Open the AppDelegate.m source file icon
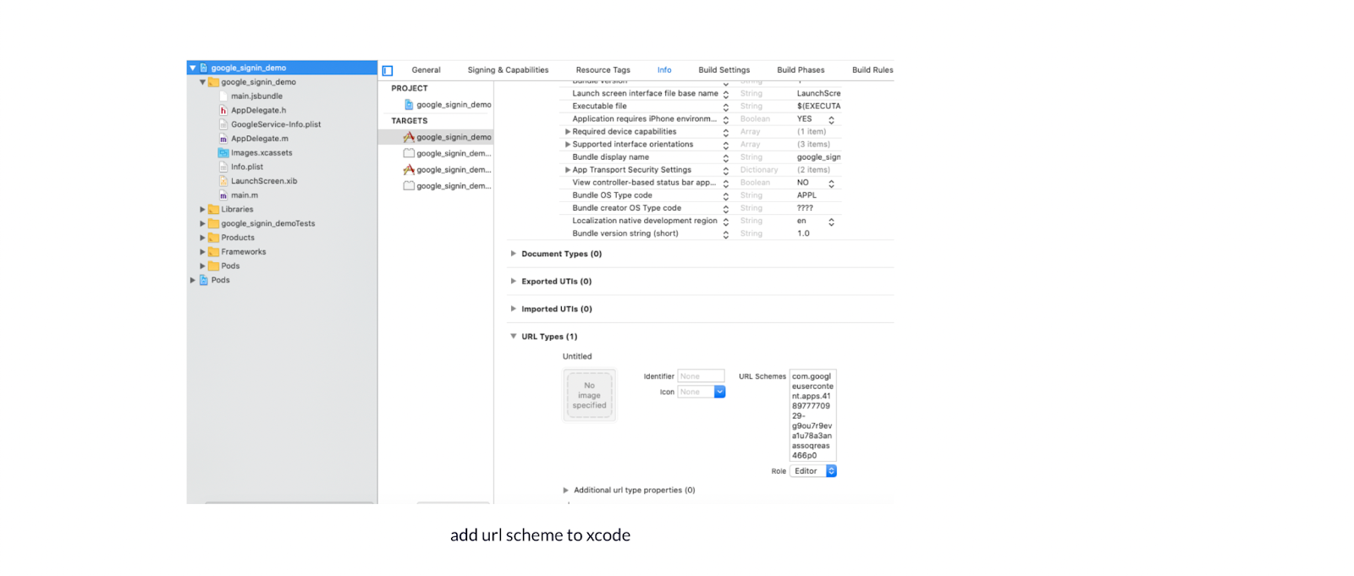 [x=223, y=139]
